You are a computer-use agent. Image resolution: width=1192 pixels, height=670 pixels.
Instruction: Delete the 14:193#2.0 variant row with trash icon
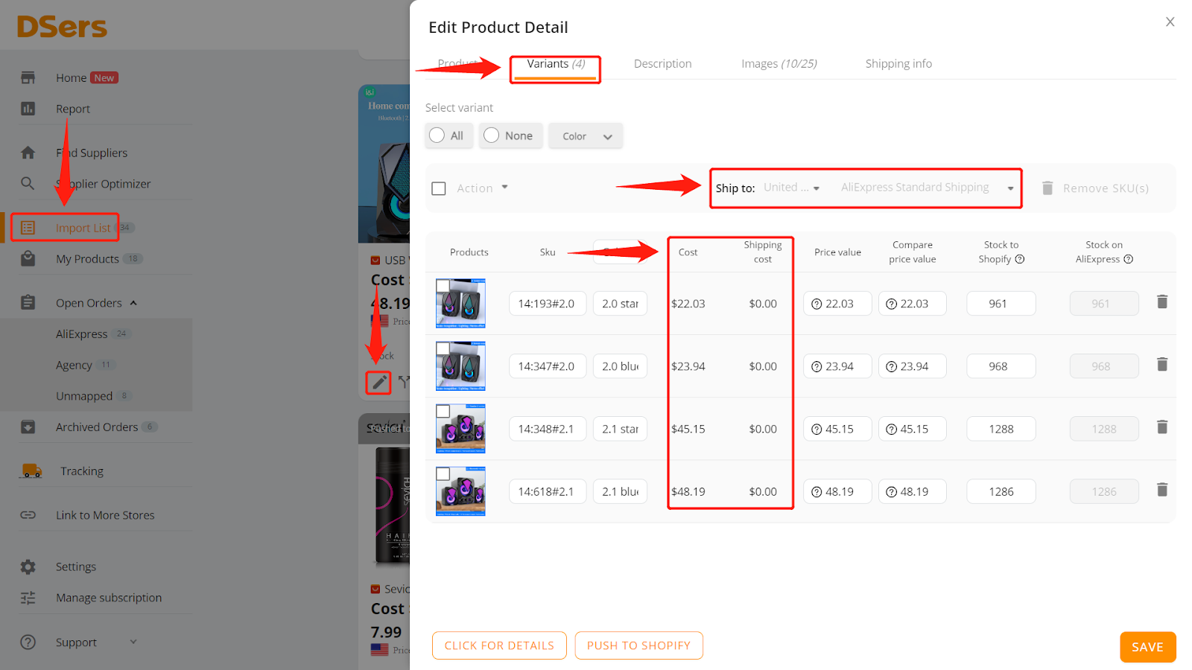(x=1162, y=301)
